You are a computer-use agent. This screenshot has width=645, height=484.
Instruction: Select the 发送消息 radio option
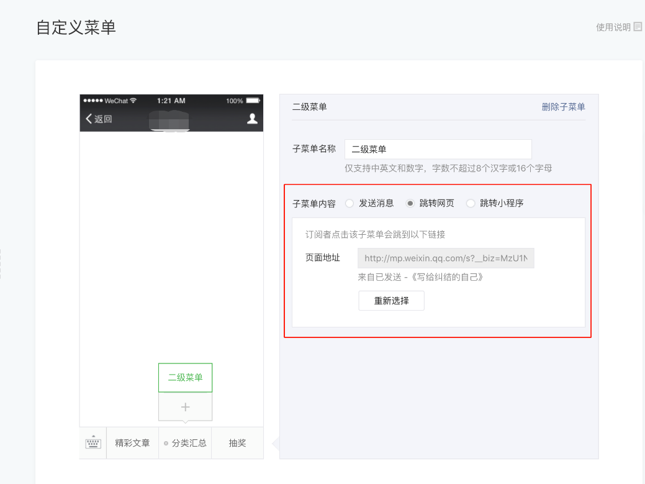(350, 203)
